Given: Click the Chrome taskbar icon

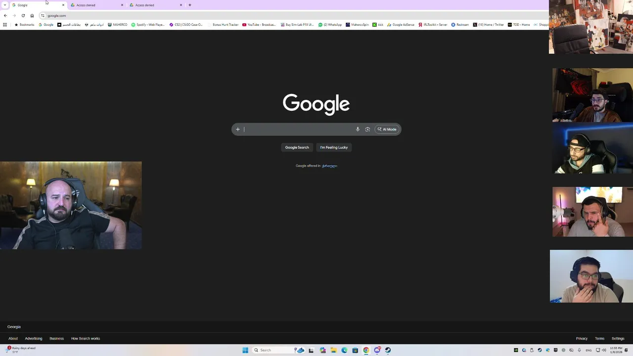Looking at the screenshot, I should (366, 350).
